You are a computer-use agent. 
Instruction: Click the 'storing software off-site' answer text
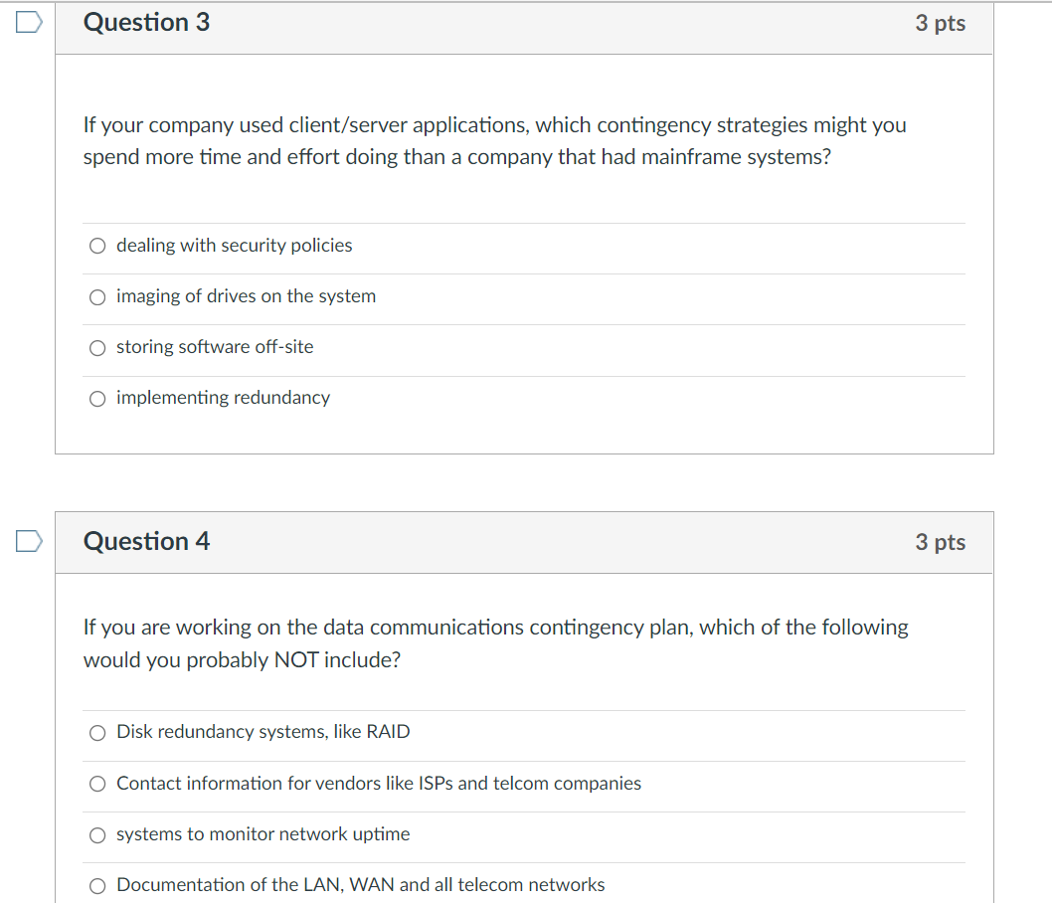pos(215,347)
